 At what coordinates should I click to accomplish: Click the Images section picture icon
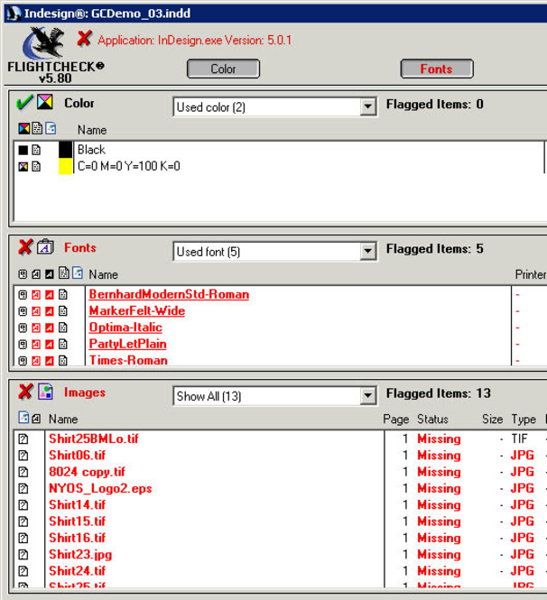click(x=45, y=392)
